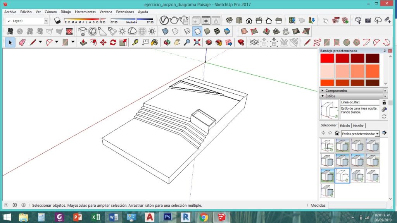Open the Layer0 layer dropdown
The image size is (397, 223).
click(x=46, y=21)
